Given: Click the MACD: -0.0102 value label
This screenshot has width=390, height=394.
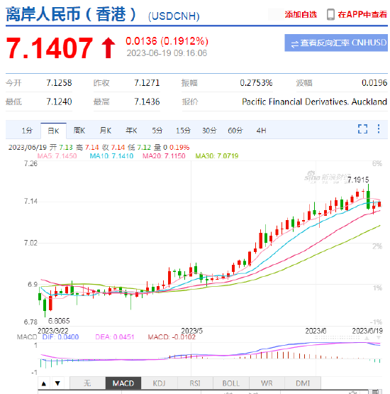Looking at the screenshot, I should coord(172,337).
